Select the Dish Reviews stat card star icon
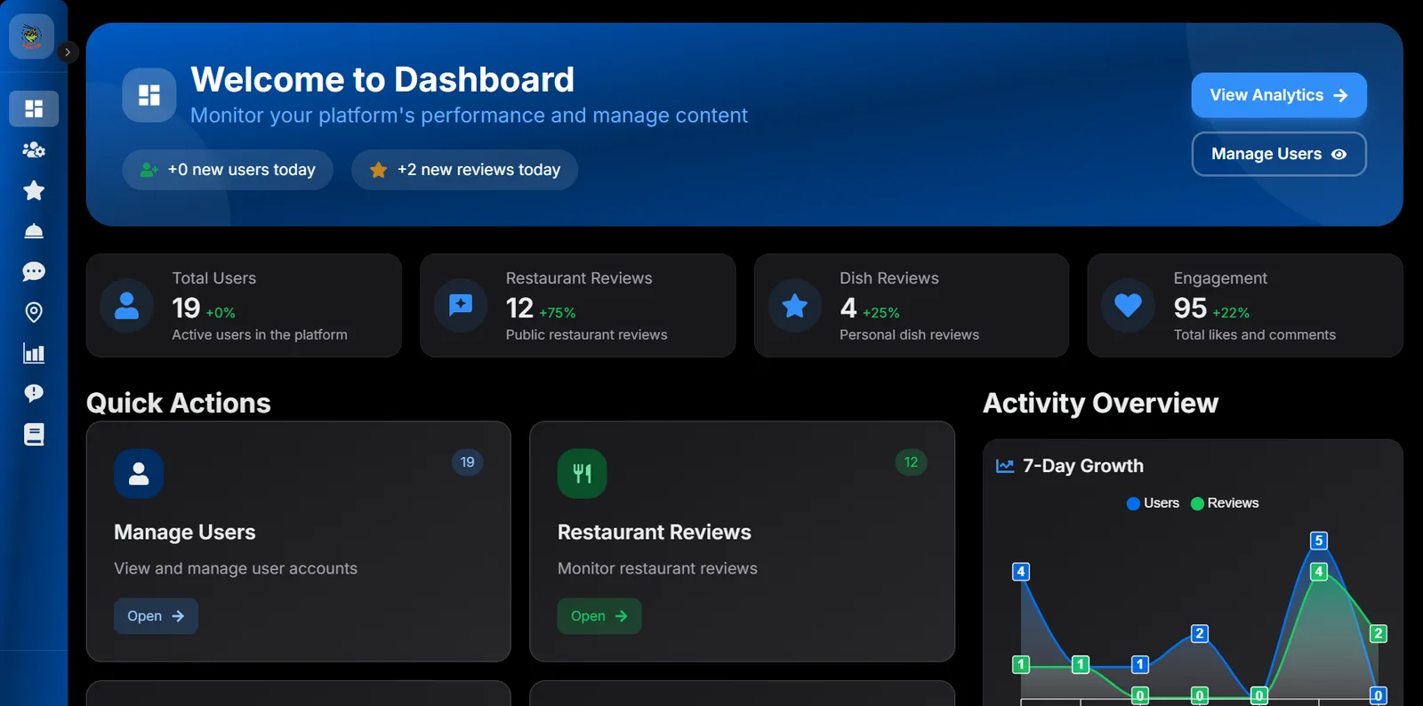The width and height of the screenshot is (1423, 706). pos(795,306)
